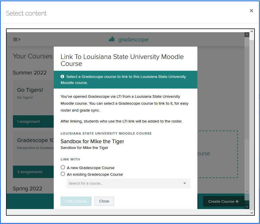Click the Spring 2022 heading
Screen dimensions: 260x224
pyautogui.click(x=28, y=189)
